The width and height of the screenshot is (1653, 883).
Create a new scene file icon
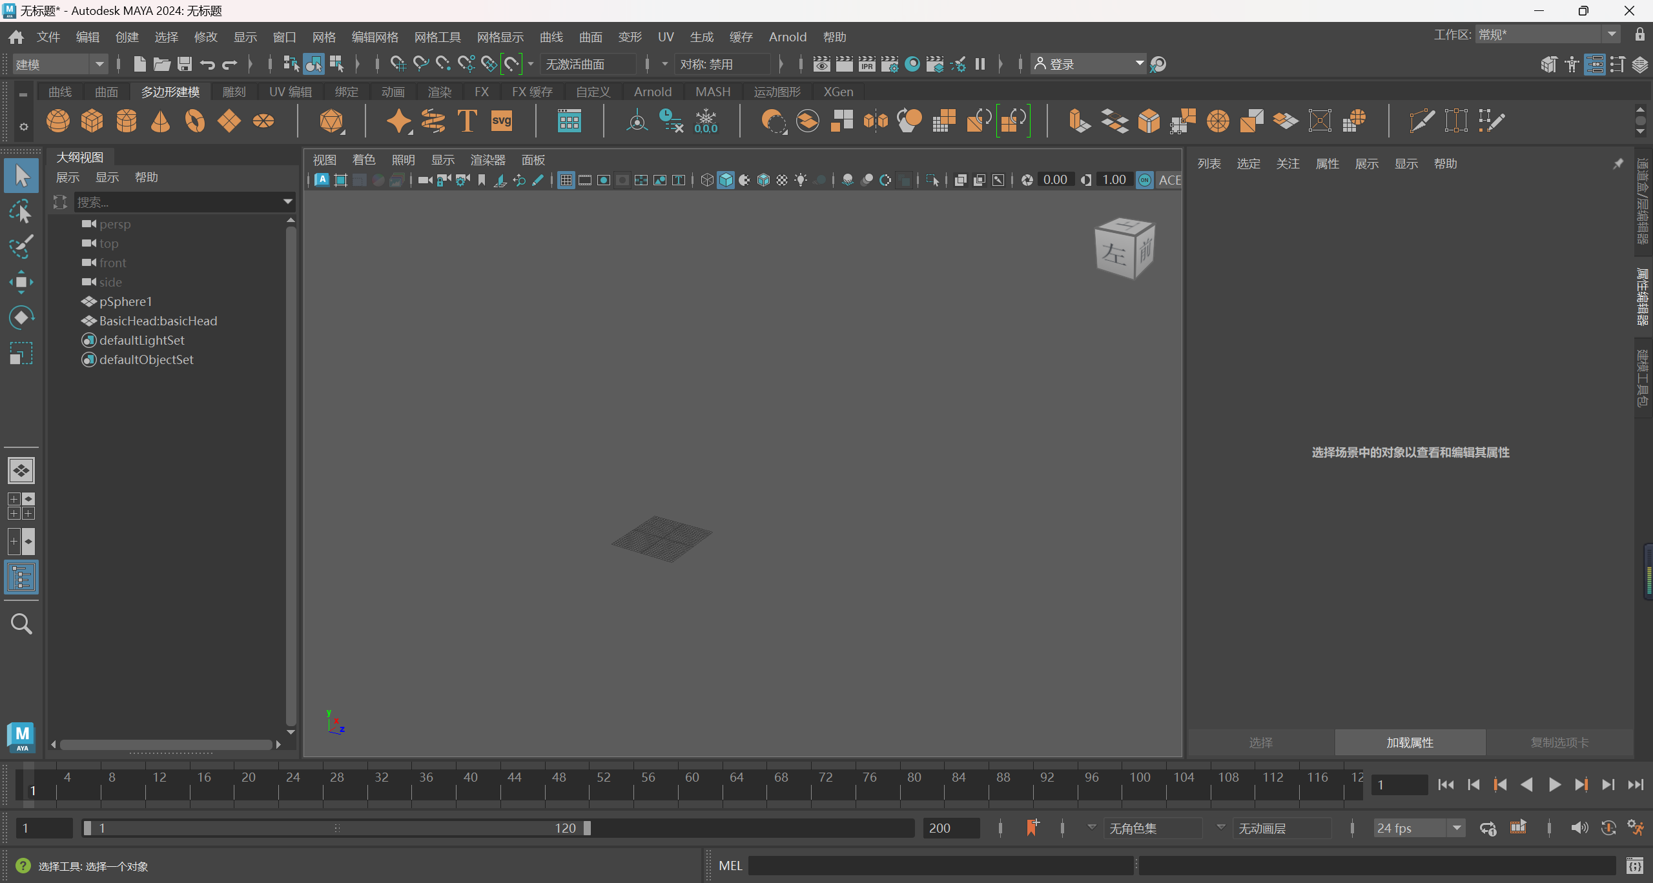click(x=139, y=64)
